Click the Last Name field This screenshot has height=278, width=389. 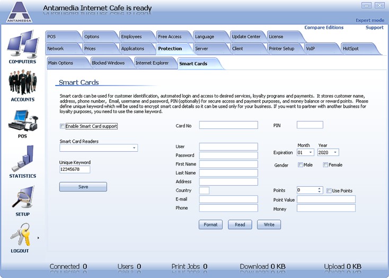coord(228,173)
